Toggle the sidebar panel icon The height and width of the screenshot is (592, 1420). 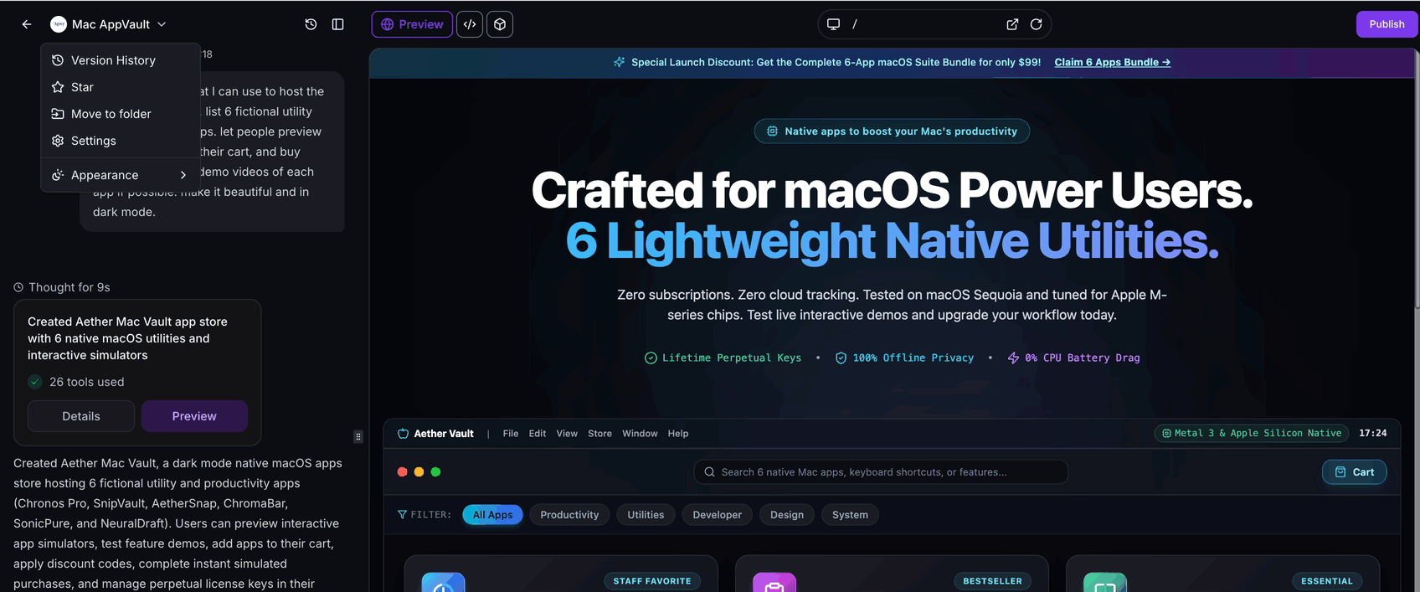(338, 24)
